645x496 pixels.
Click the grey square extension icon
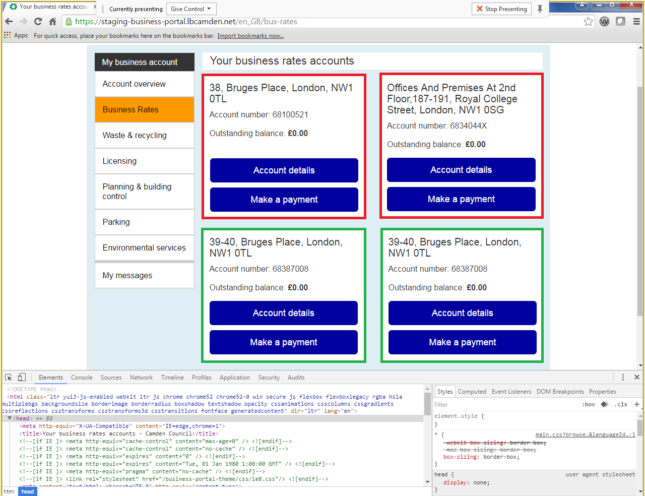[x=621, y=22]
